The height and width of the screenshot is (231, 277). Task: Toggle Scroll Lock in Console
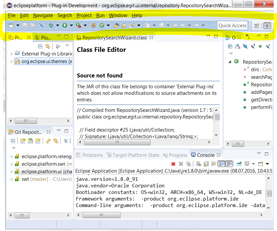pos(206,164)
